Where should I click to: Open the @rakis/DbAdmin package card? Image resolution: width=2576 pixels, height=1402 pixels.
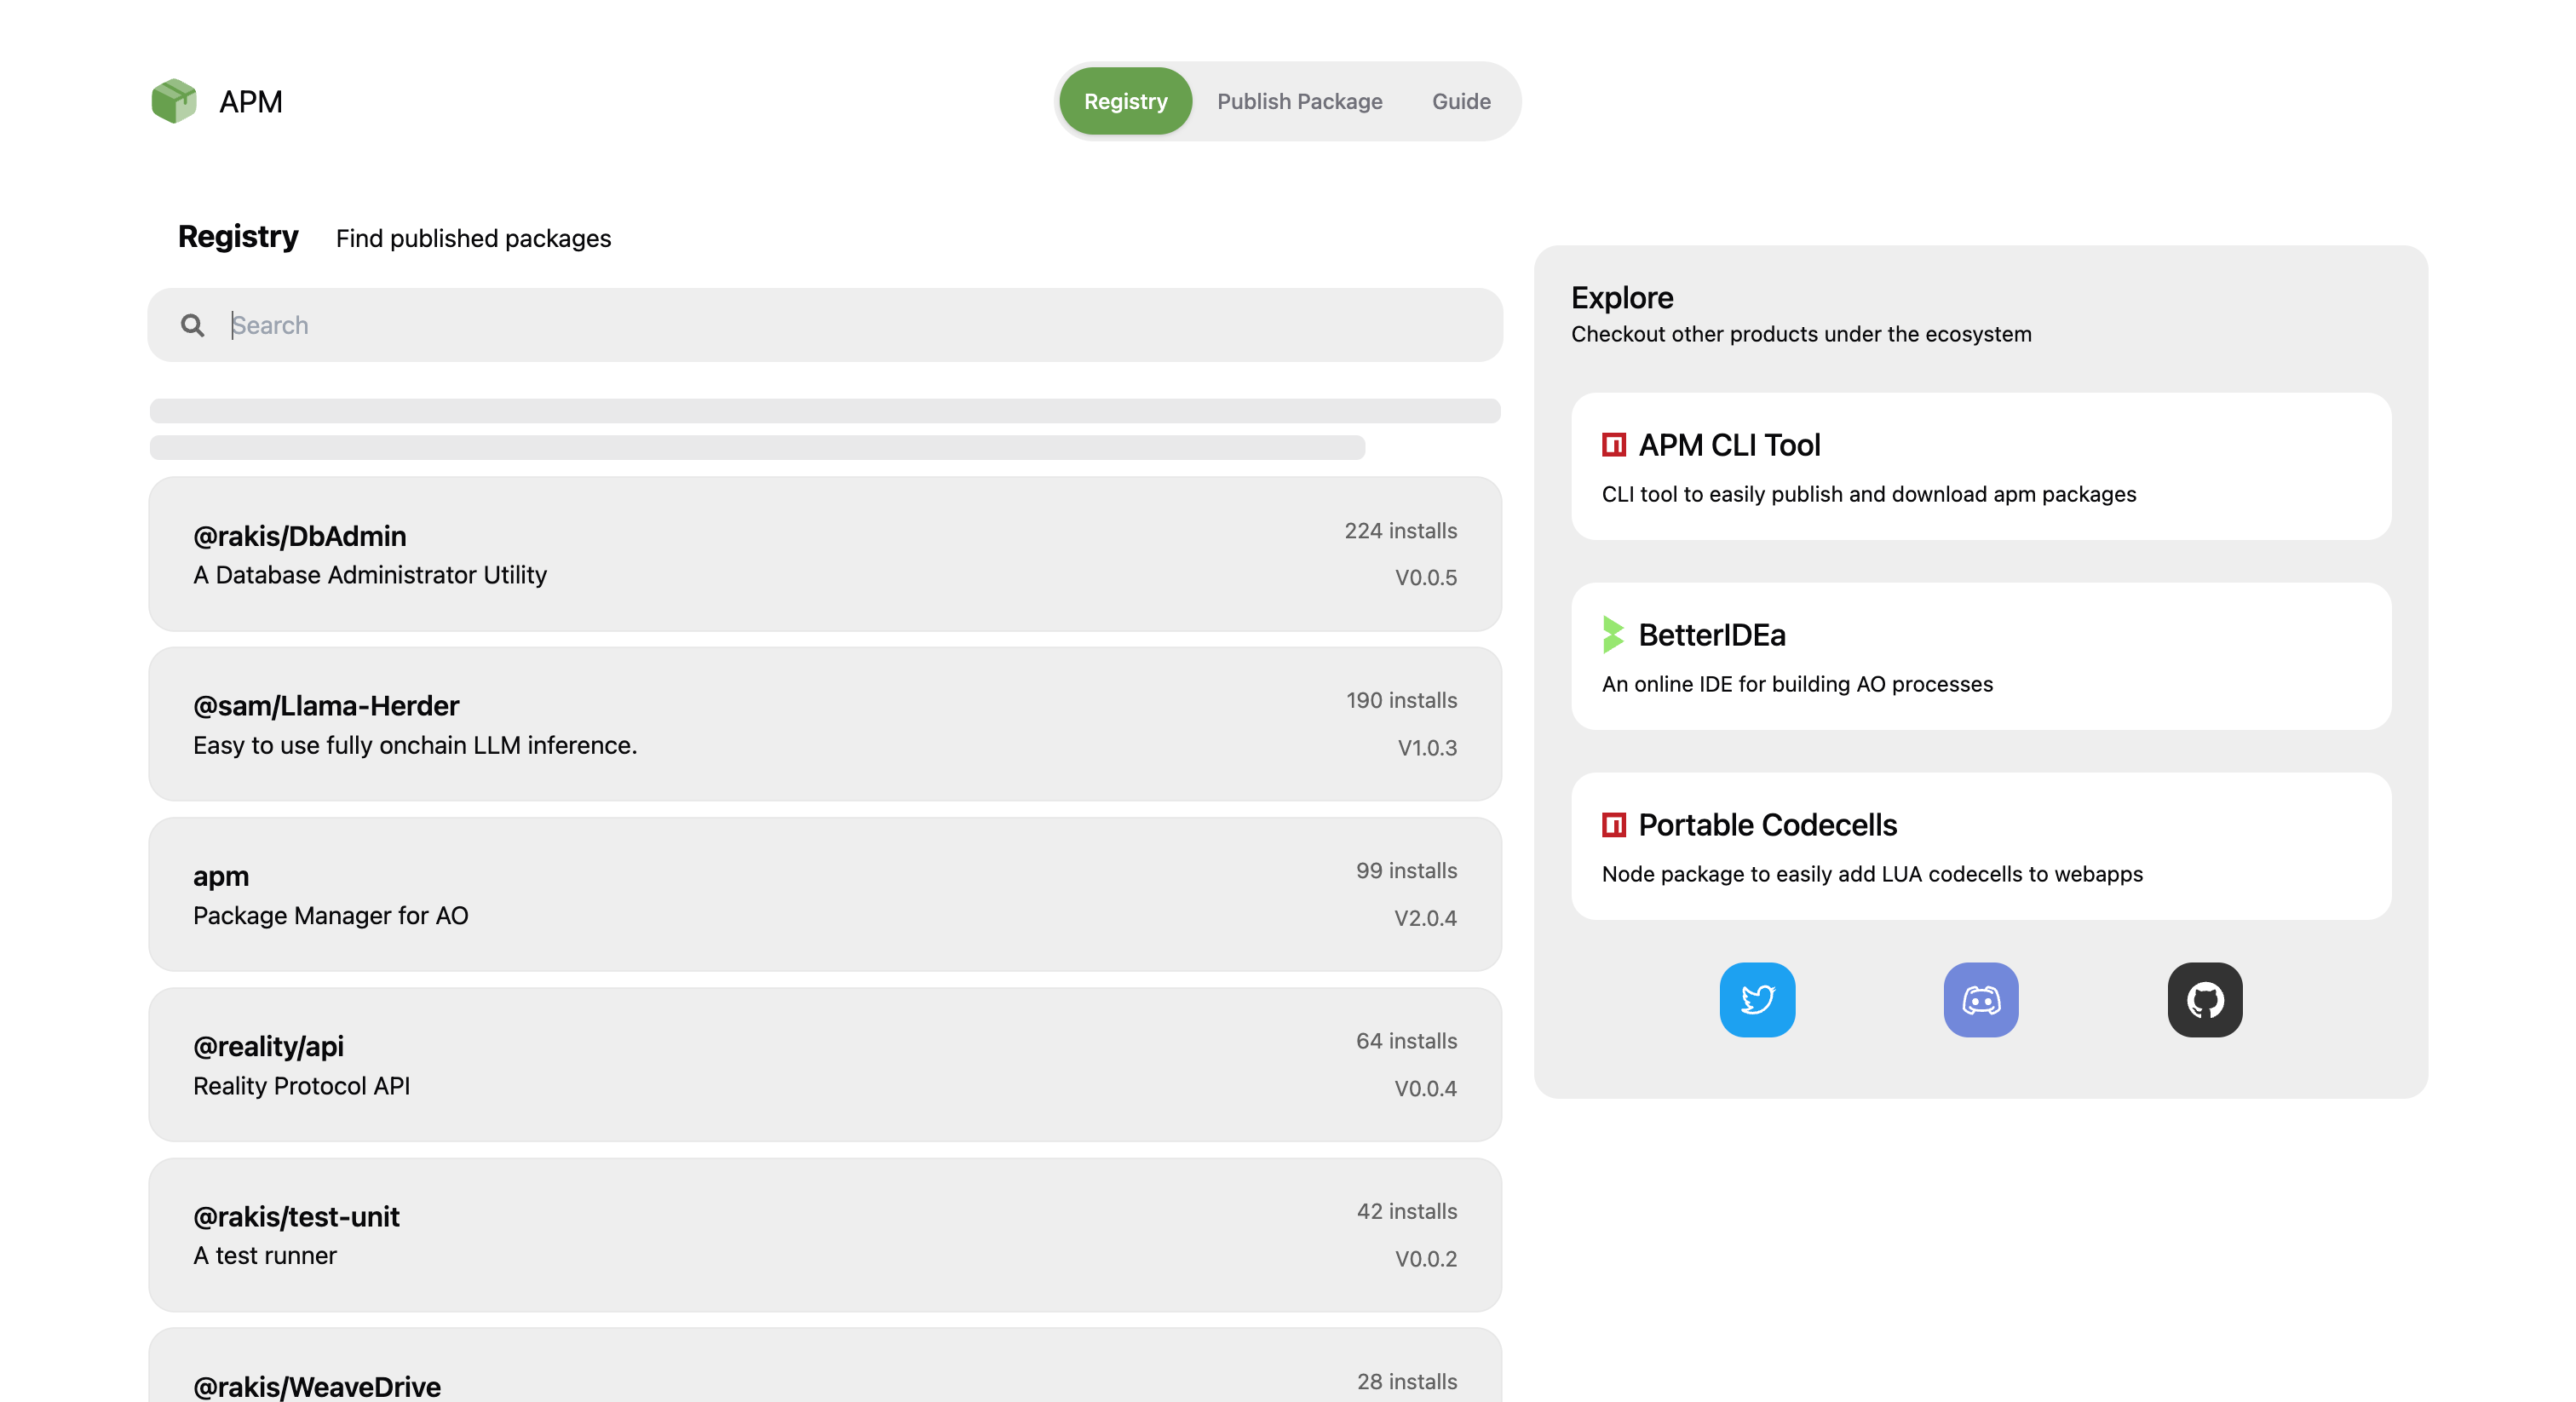pyautogui.click(x=825, y=554)
